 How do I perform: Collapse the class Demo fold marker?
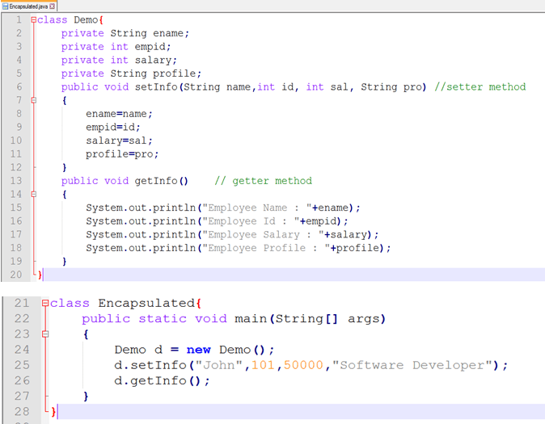(x=33, y=20)
